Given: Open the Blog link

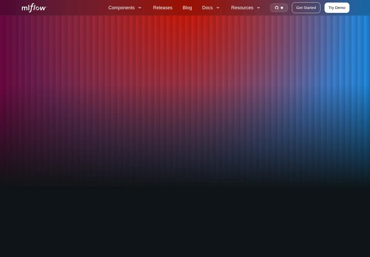Looking at the screenshot, I should pos(187,8).
